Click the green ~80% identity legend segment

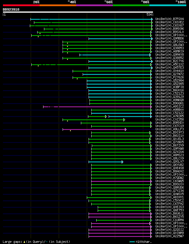pos(131,5)
